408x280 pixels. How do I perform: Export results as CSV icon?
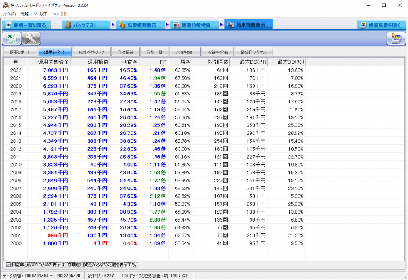[12, 39]
